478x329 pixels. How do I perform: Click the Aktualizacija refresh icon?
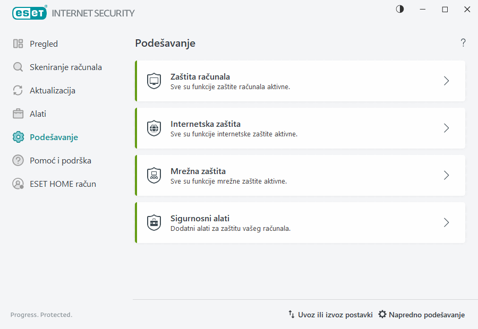pos(18,90)
